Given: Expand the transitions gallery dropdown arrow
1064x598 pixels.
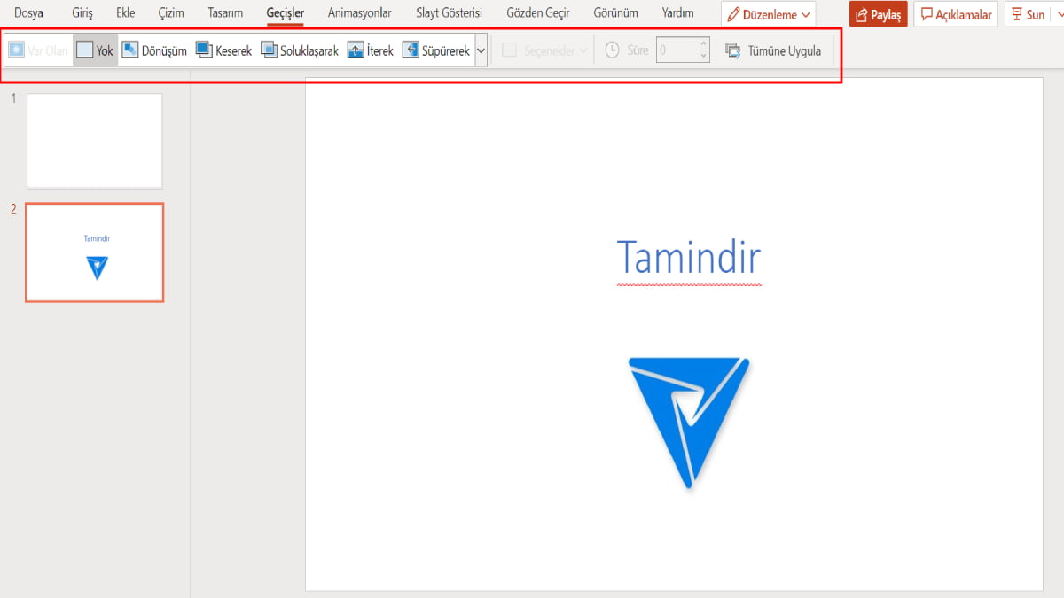Looking at the screenshot, I should click(x=481, y=51).
